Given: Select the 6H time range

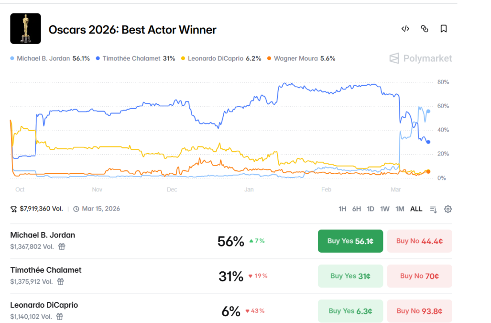Looking at the screenshot, I should coord(356,209).
